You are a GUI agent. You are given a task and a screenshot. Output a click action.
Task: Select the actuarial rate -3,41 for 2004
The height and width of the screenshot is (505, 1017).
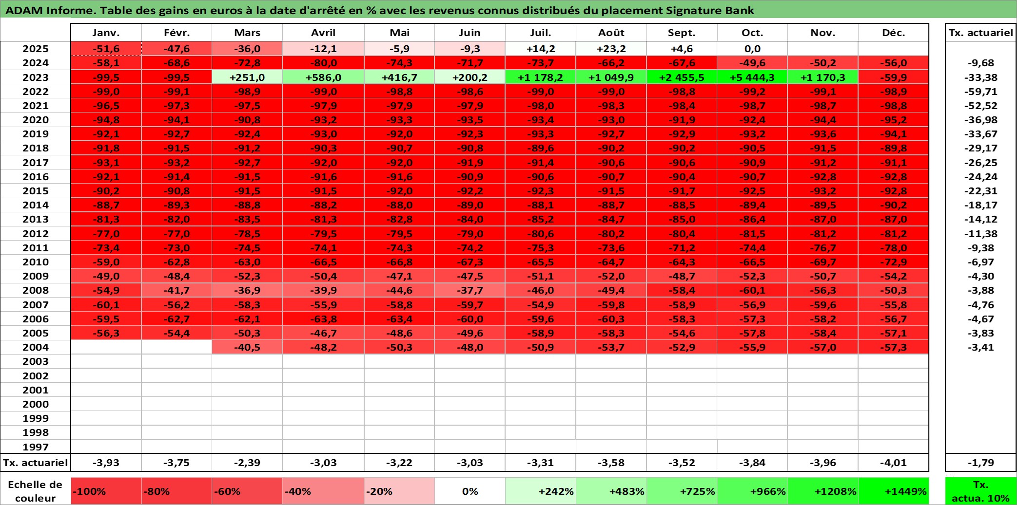[x=981, y=347]
